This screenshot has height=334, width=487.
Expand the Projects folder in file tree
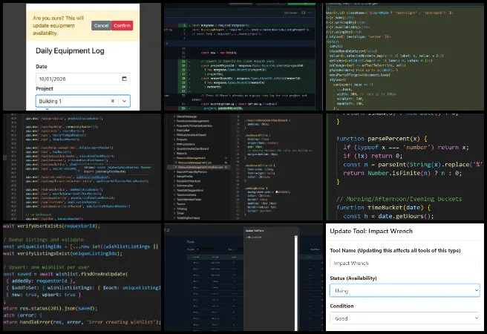182,140
